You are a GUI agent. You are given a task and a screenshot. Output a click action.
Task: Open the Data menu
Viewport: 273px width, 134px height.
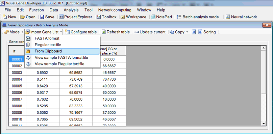[54, 10]
